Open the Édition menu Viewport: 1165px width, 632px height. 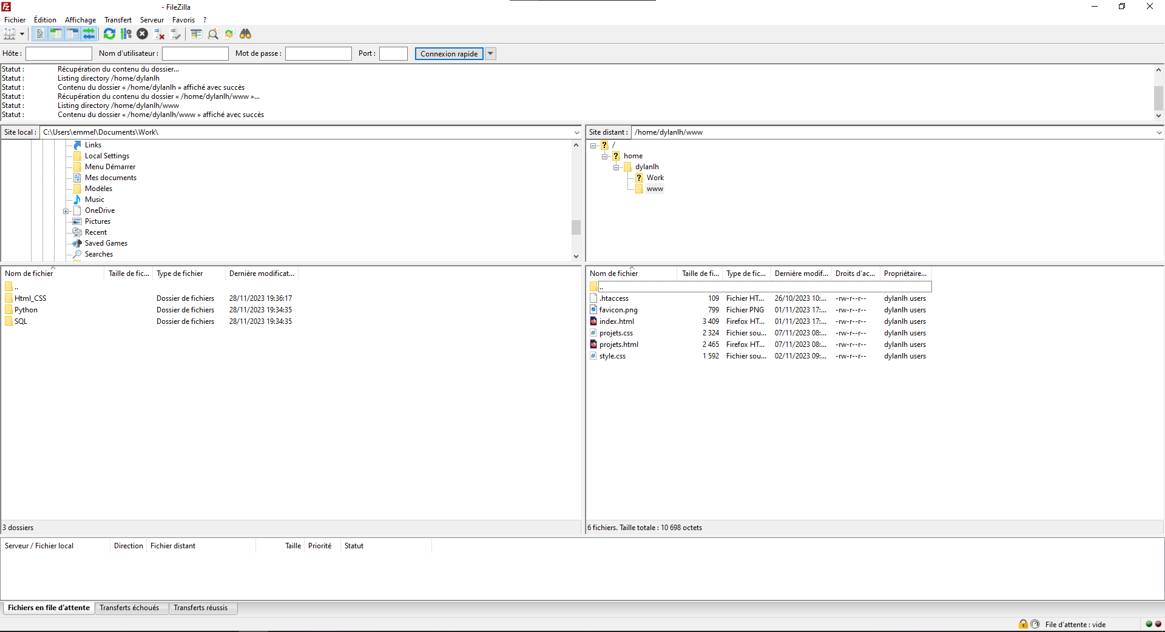click(x=45, y=20)
